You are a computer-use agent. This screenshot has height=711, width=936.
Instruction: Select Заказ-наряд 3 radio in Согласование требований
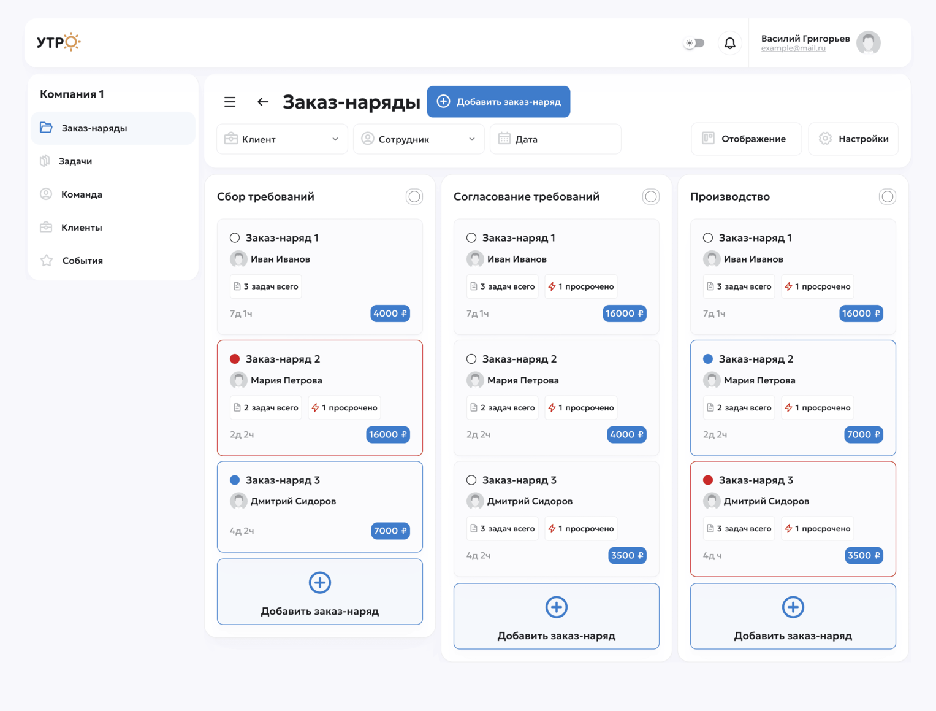[x=471, y=480]
